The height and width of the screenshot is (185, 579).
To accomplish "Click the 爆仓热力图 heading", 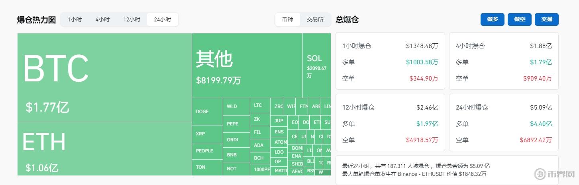I will 36,20.
